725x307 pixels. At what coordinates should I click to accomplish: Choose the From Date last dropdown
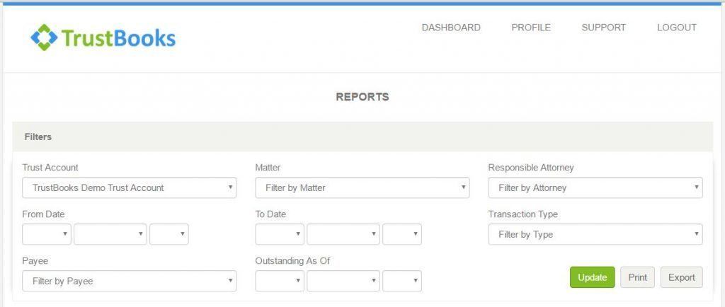[169, 235]
